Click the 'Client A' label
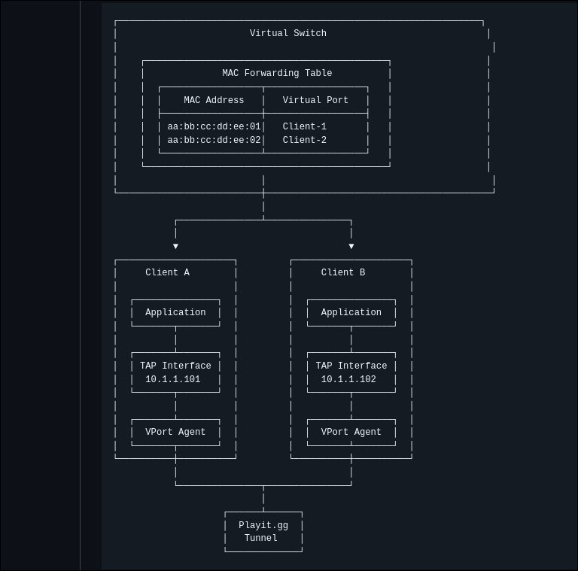This screenshot has width=578, height=571. pyautogui.click(x=167, y=272)
